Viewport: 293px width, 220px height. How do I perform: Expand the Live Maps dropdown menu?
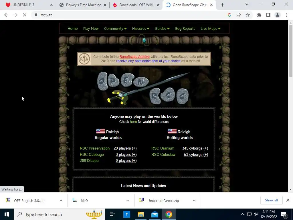click(x=211, y=28)
